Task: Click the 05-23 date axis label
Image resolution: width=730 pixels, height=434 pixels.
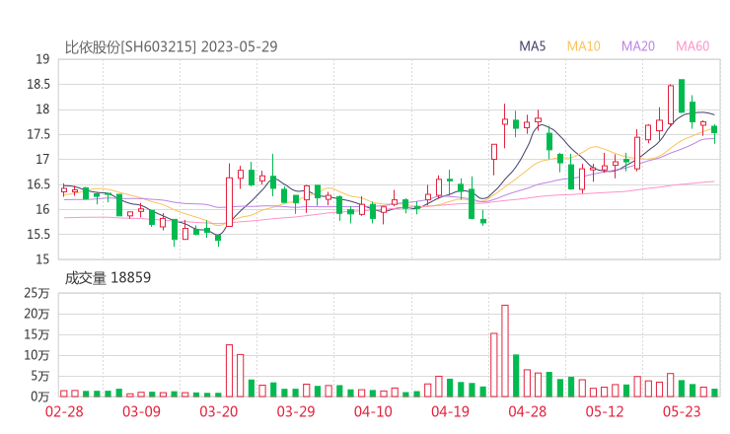Action: 682,411
